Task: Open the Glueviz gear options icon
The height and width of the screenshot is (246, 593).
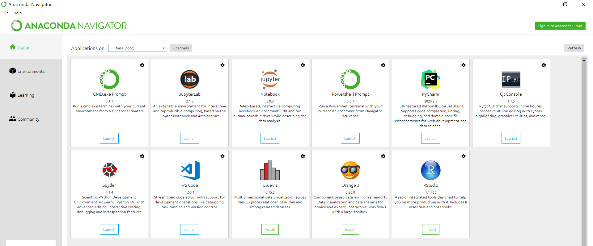Action: [303, 156]
